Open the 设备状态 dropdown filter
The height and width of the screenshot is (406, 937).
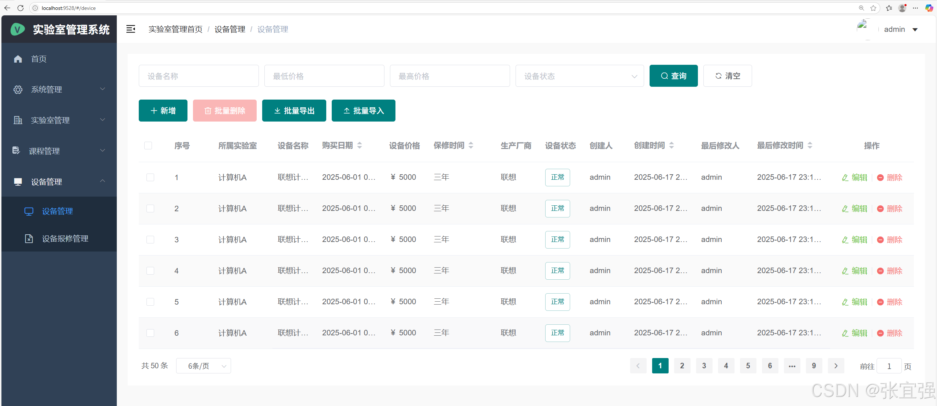579,76
